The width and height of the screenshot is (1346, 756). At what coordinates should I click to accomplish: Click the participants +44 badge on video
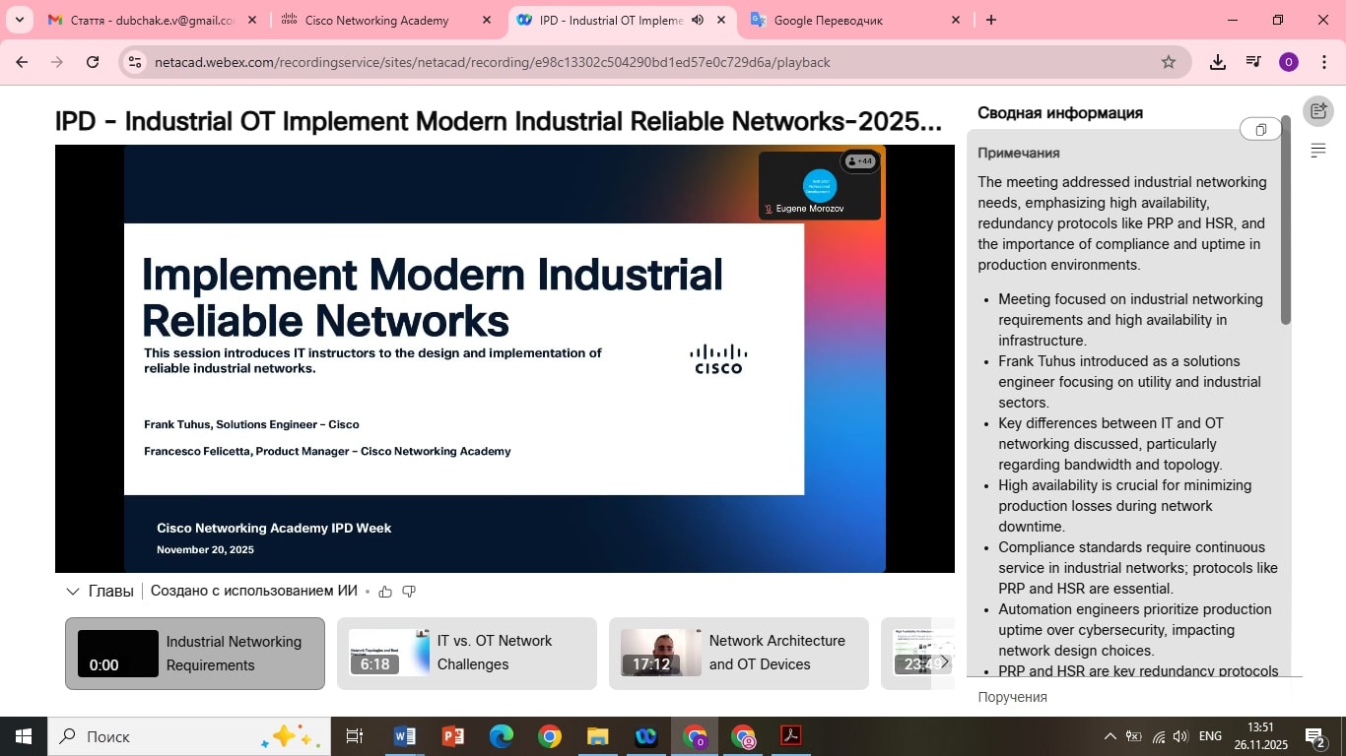tap(859, 161)
